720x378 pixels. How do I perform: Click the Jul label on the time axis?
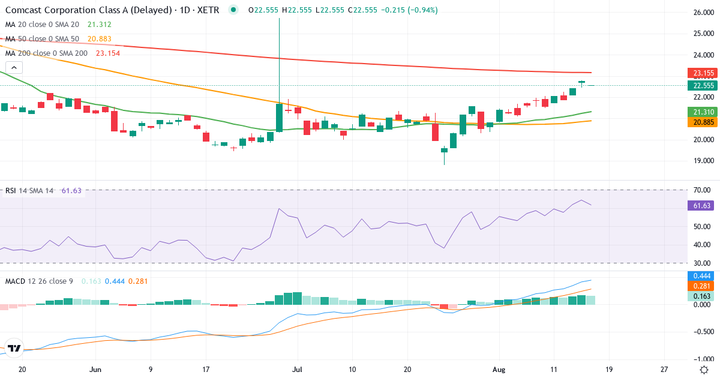pyautogui.click(x=297, y=370)
